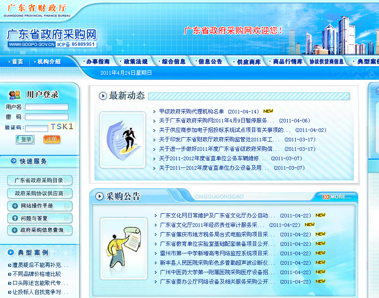Switch to the 供应商库 tab

point(249,62)
